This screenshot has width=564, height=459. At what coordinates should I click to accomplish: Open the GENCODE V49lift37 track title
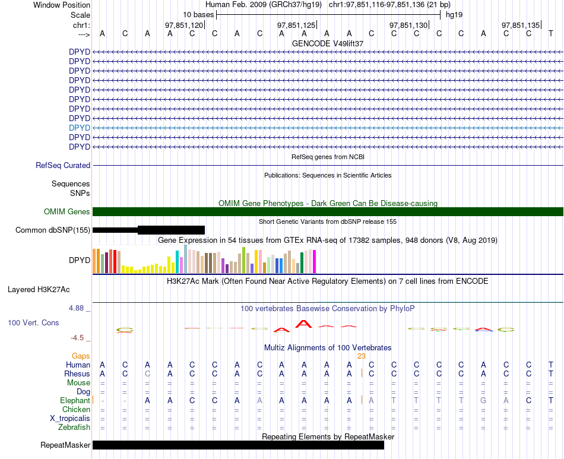(328, 43)
